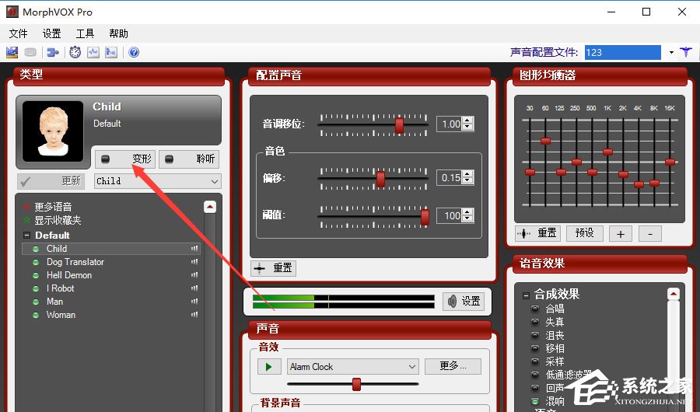Click the toolbar icon left of help
Screen dimensions: 700x412
click(x=110, y=52)
